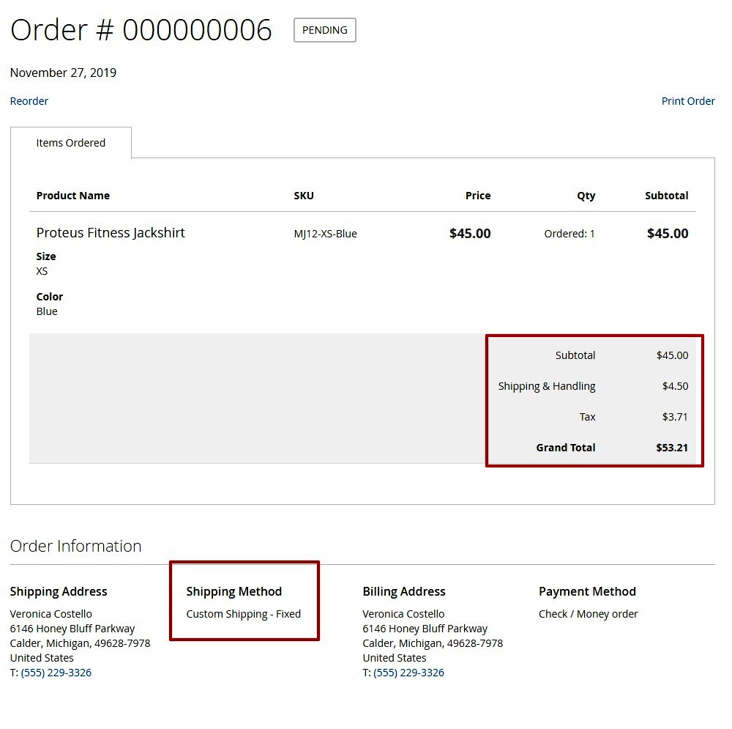Select the PENDING order status badge
This screenshot has height=729, width=732.
pyautogui.click(x=324, y=30)
